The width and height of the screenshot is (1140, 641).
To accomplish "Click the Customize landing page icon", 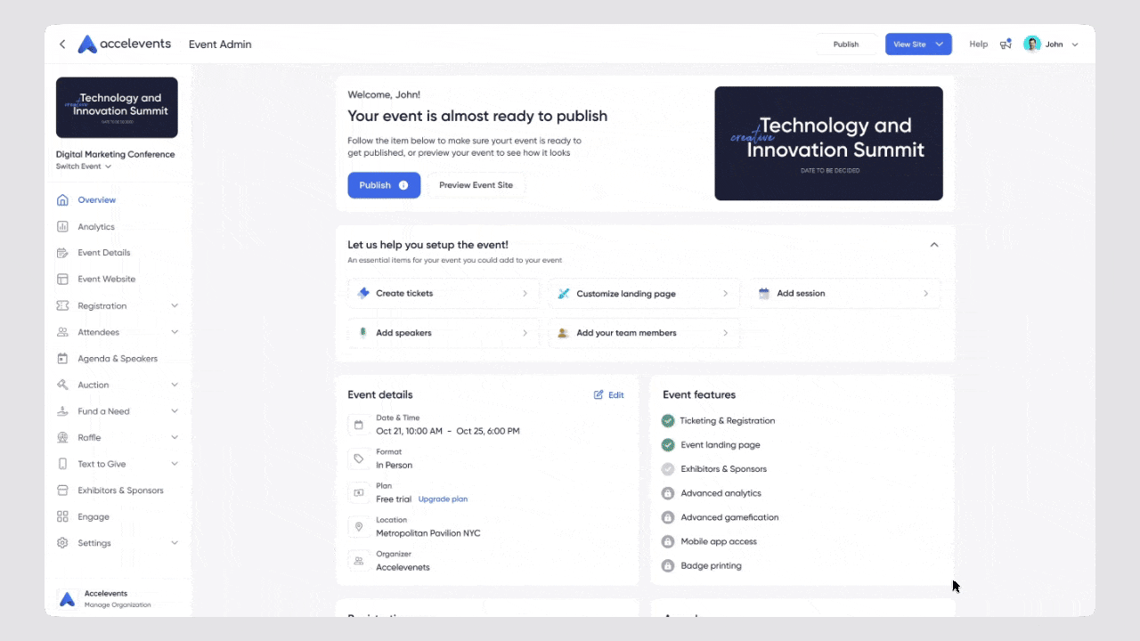I will [x=564, y=293].
